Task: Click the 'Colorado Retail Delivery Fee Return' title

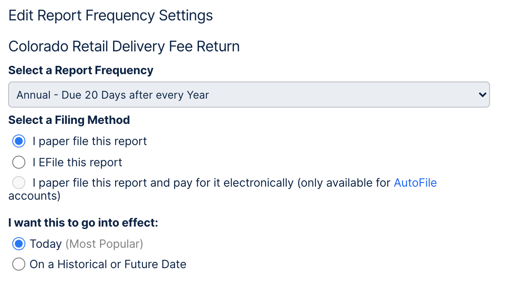Action: [x=124, y=46]
